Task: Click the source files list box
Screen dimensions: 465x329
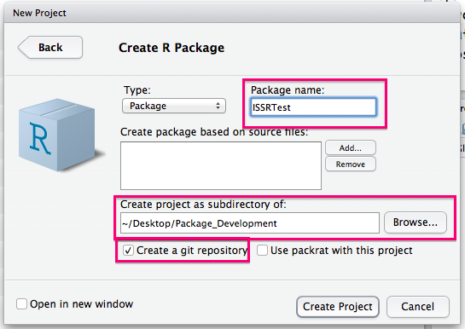Action: 221,165
